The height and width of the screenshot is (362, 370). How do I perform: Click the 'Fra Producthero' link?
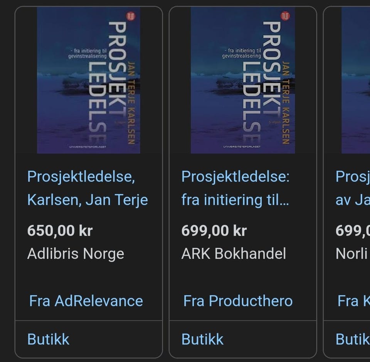click(x=238, y=301)
